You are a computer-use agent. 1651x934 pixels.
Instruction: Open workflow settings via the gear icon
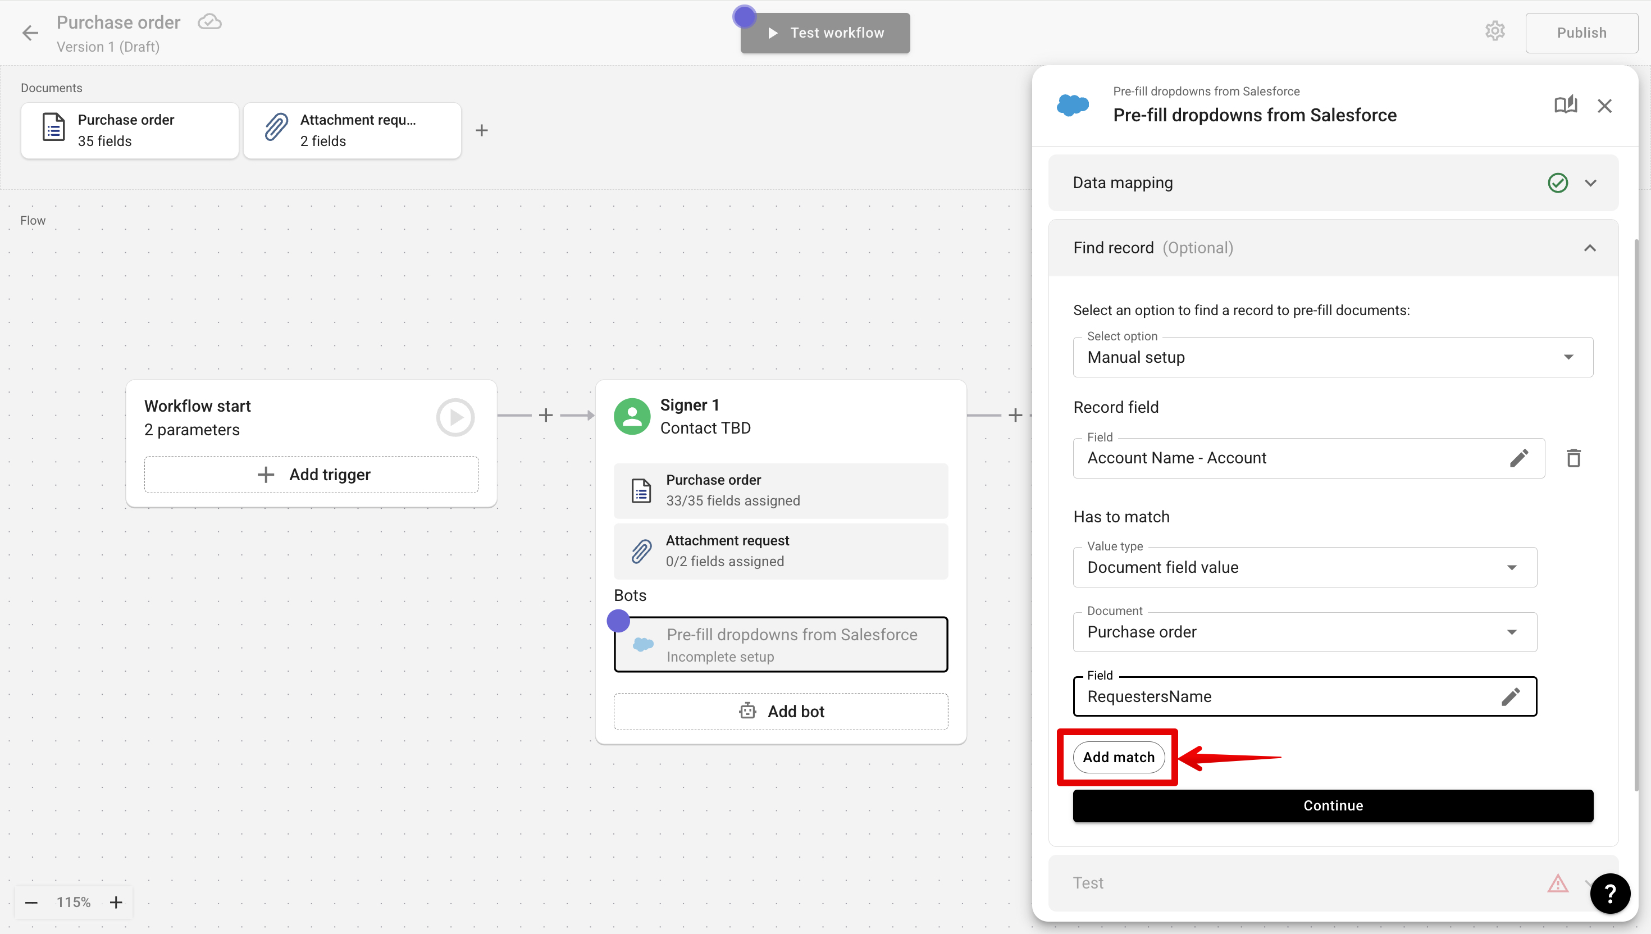1495,31
